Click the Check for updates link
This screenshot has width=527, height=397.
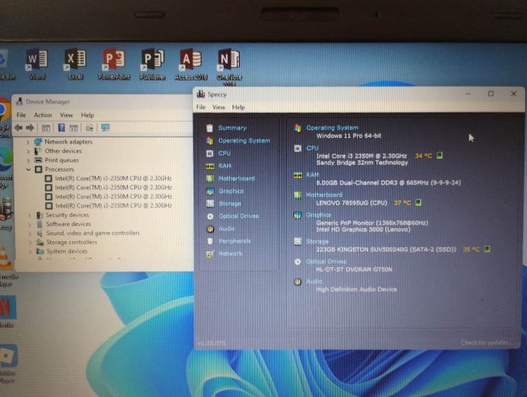point(486,343)
